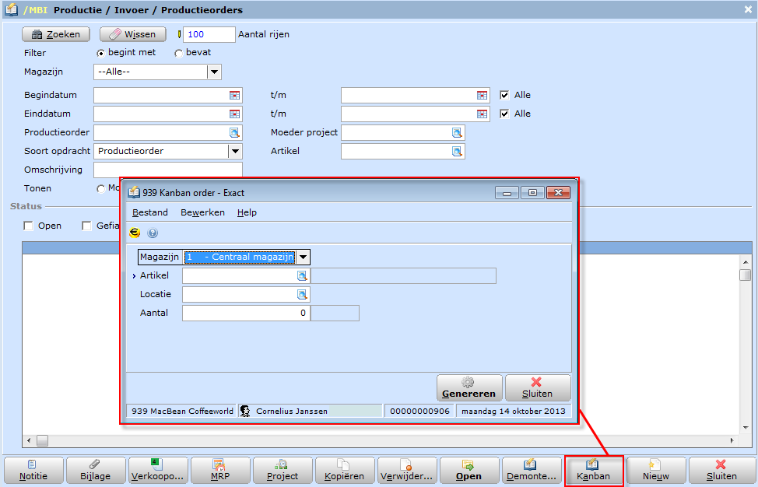Click 'maandag 14 oktober 2013' in status bar

pos(514,411)
